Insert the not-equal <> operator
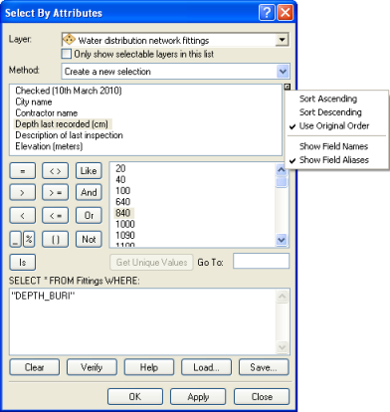This screenshot has width=390, height=412. pos(55,171)
